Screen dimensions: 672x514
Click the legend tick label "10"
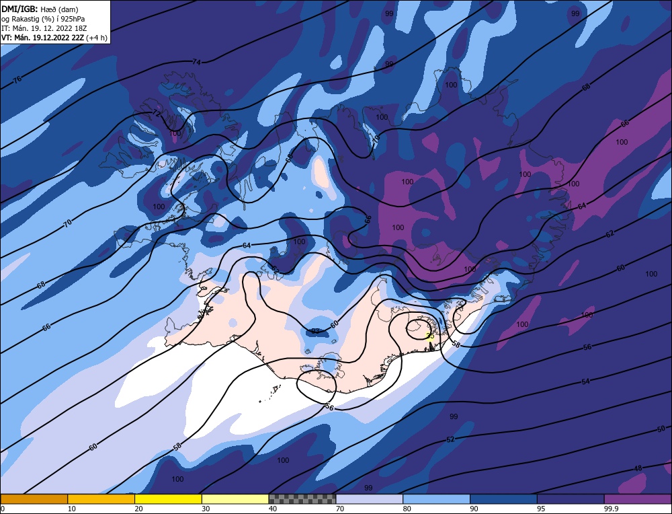click(x=72, y=509)
